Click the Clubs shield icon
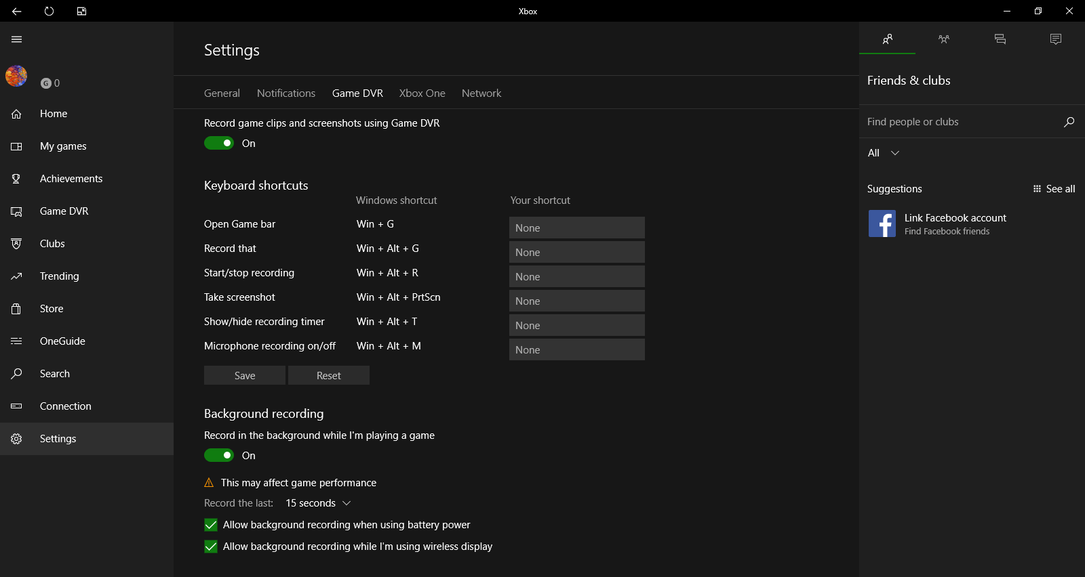 (16, 244)
